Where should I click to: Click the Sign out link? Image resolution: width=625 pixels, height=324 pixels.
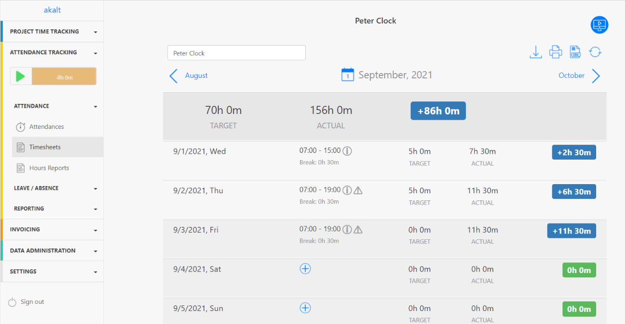(32, 301)
